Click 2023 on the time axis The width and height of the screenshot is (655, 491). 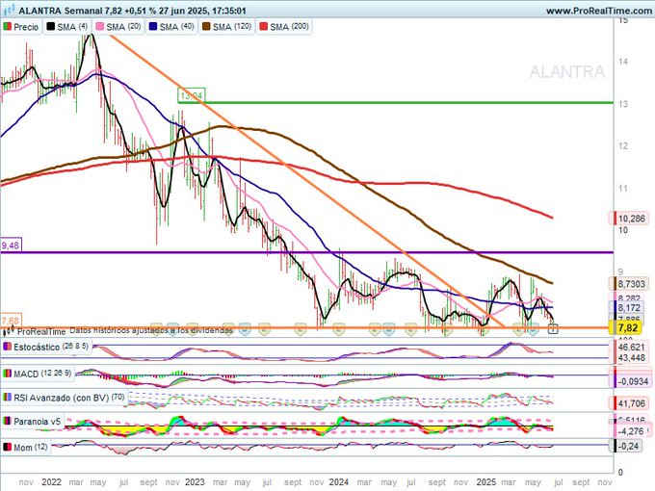pyautogui.click(x=195, y=481)
